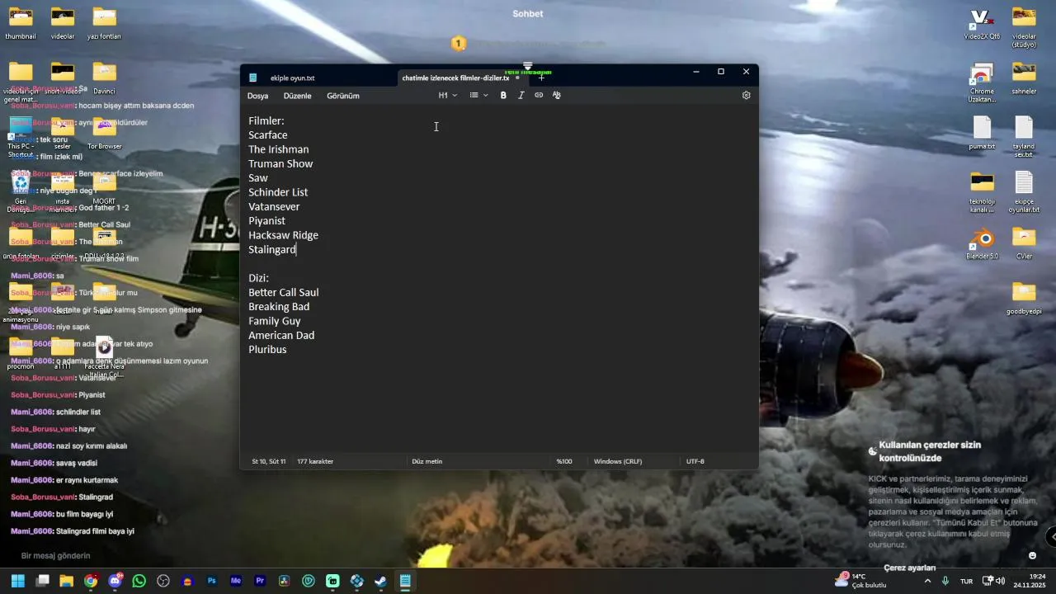Open the volume control in tray
The image size is (1056, 594).
[1001, 581]
